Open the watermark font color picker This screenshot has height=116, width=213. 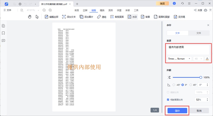(207, 59)
